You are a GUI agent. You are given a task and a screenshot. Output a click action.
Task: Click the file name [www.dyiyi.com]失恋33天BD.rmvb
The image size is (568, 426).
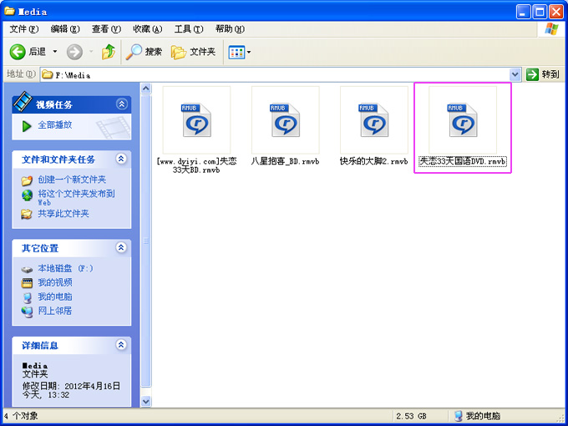[196, 165]
